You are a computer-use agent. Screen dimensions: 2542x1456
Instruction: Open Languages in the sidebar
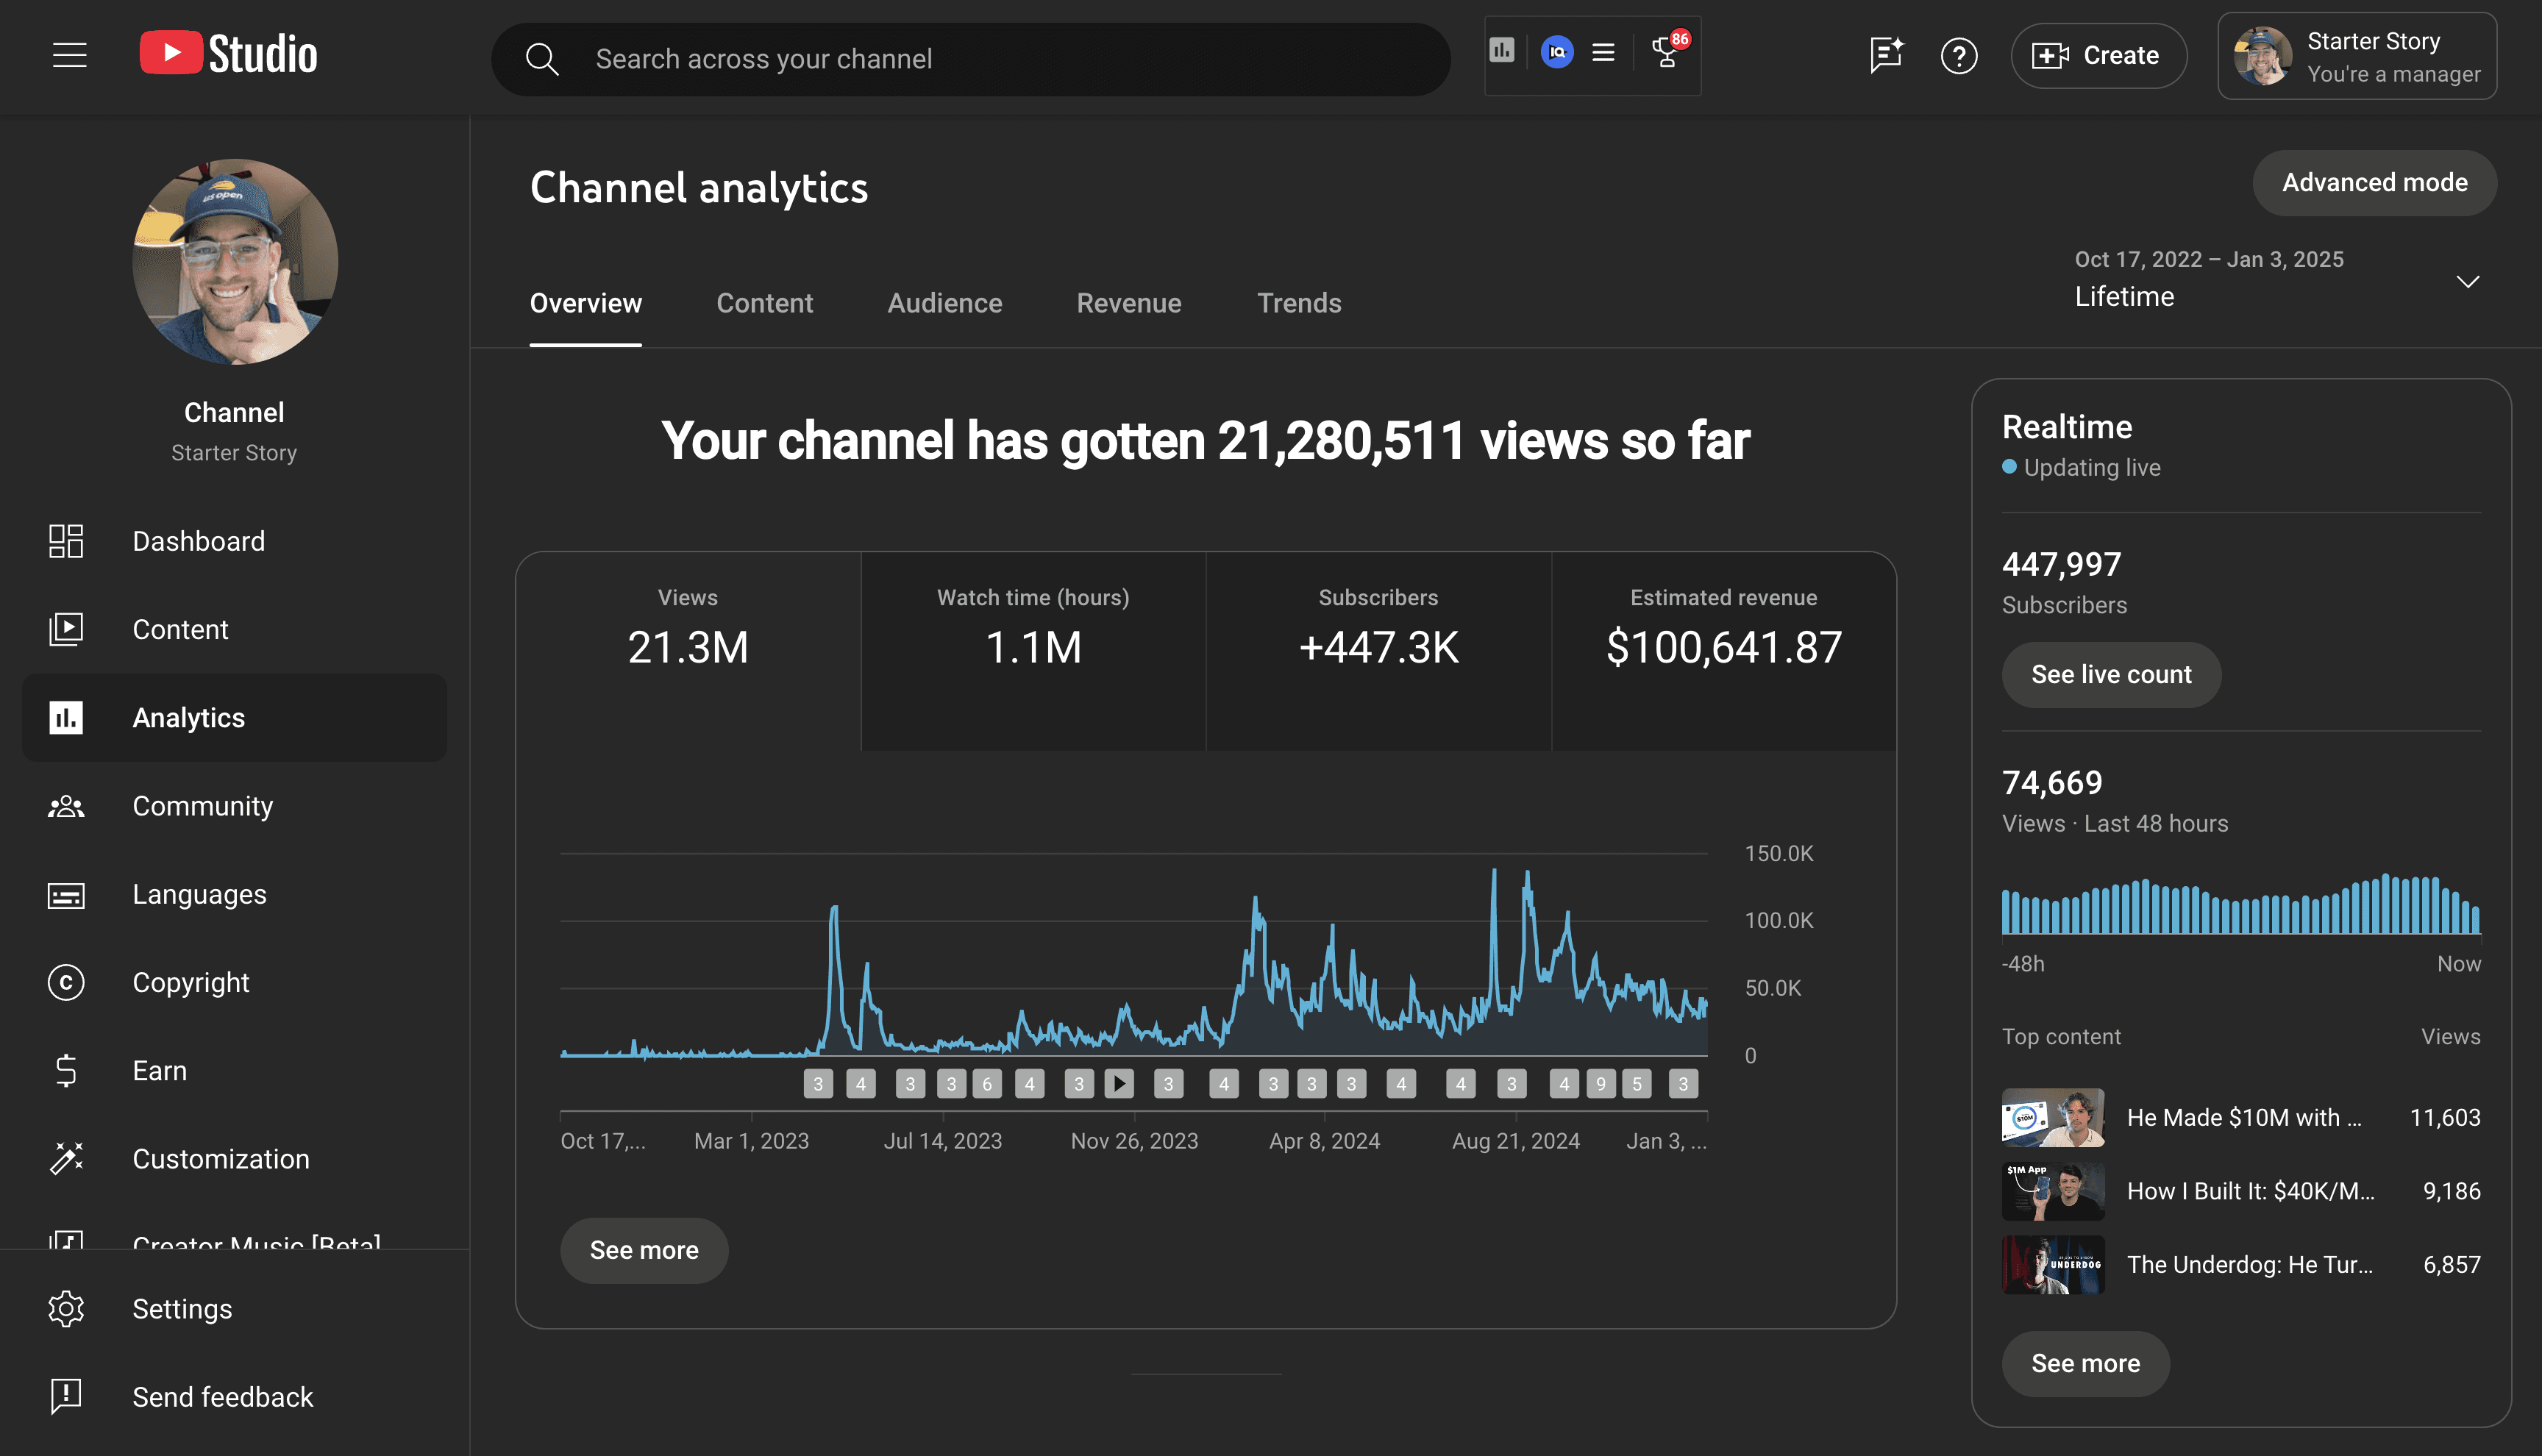[x=235, y=894]
